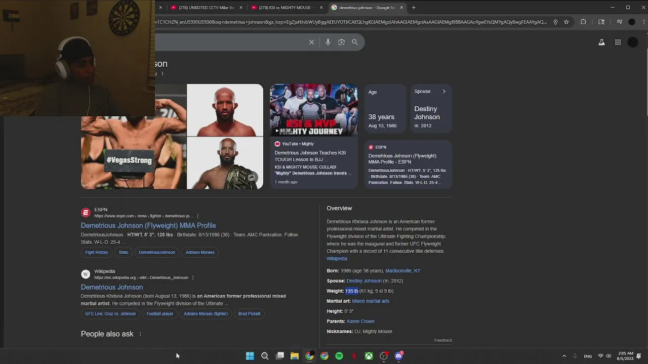This screenshot has height=364, width=648.
Task: Expand Spouse card chevron arrow
Action: click(x=444, y=92)
